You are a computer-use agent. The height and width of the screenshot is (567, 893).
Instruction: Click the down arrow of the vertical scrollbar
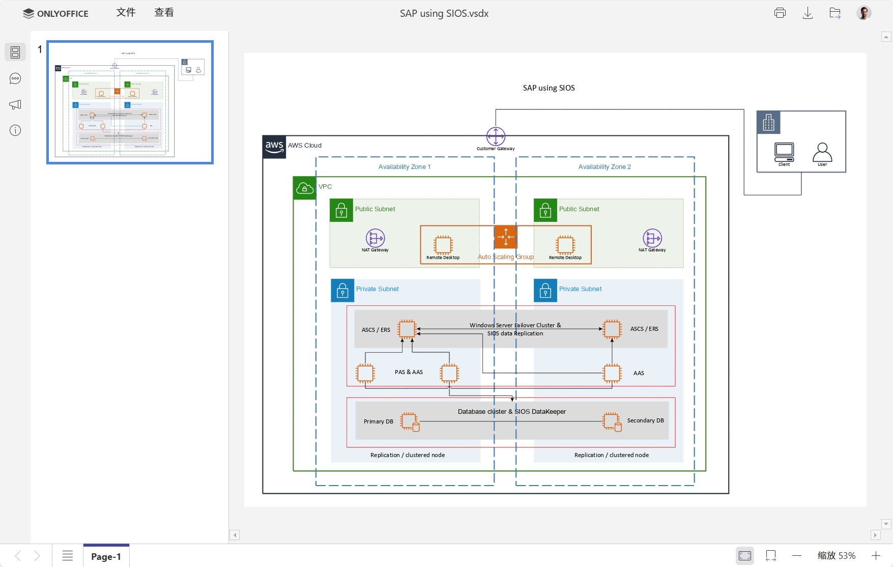point(886,524)
